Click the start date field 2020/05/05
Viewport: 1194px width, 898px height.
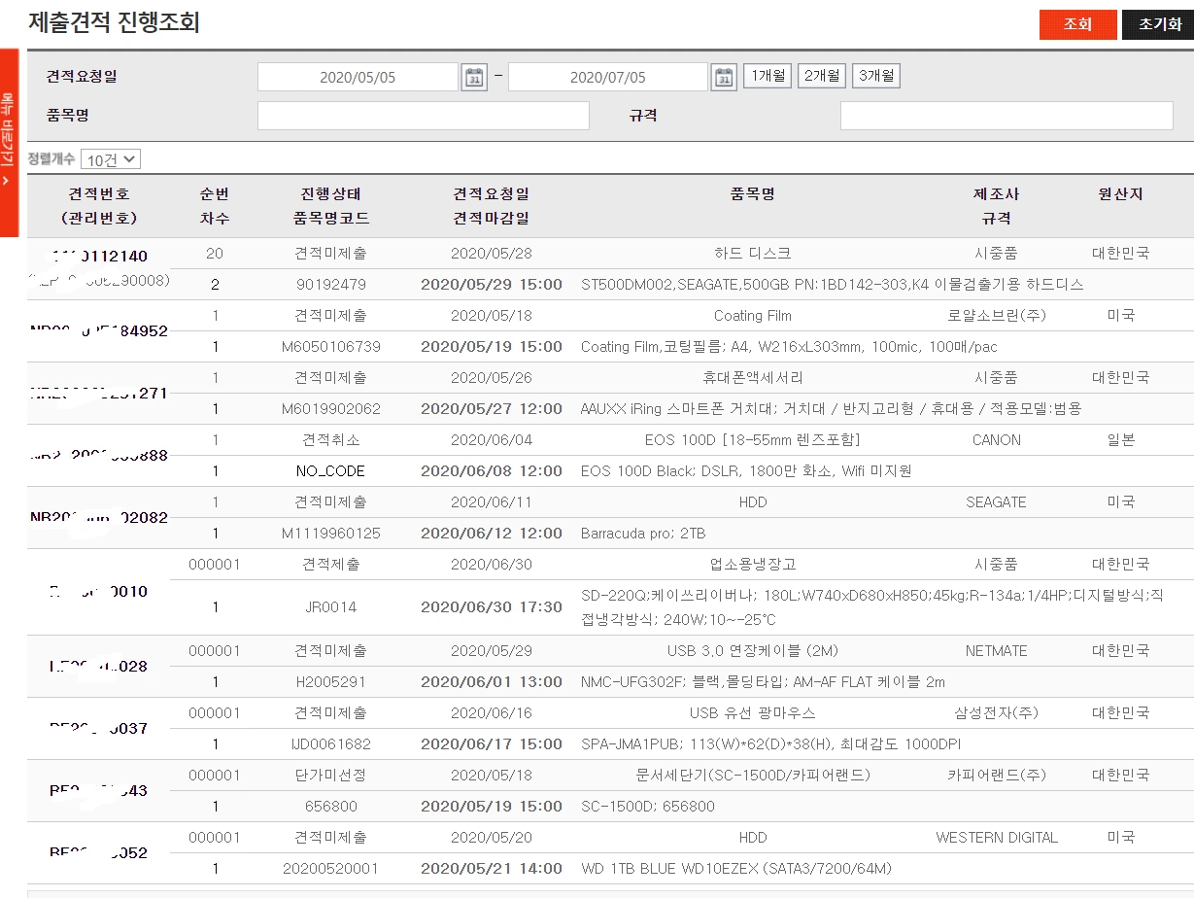click(358, 78)
